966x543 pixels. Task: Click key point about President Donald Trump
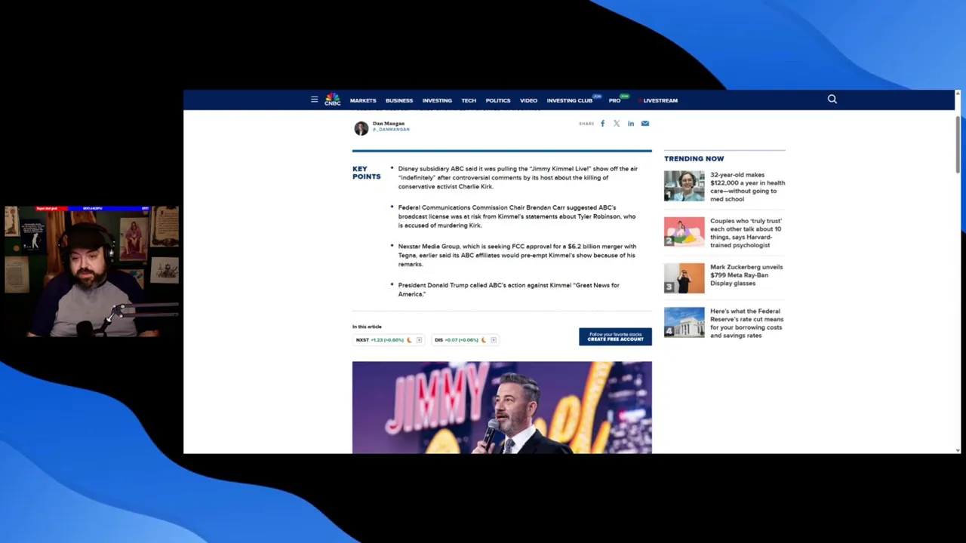point(509,290)
